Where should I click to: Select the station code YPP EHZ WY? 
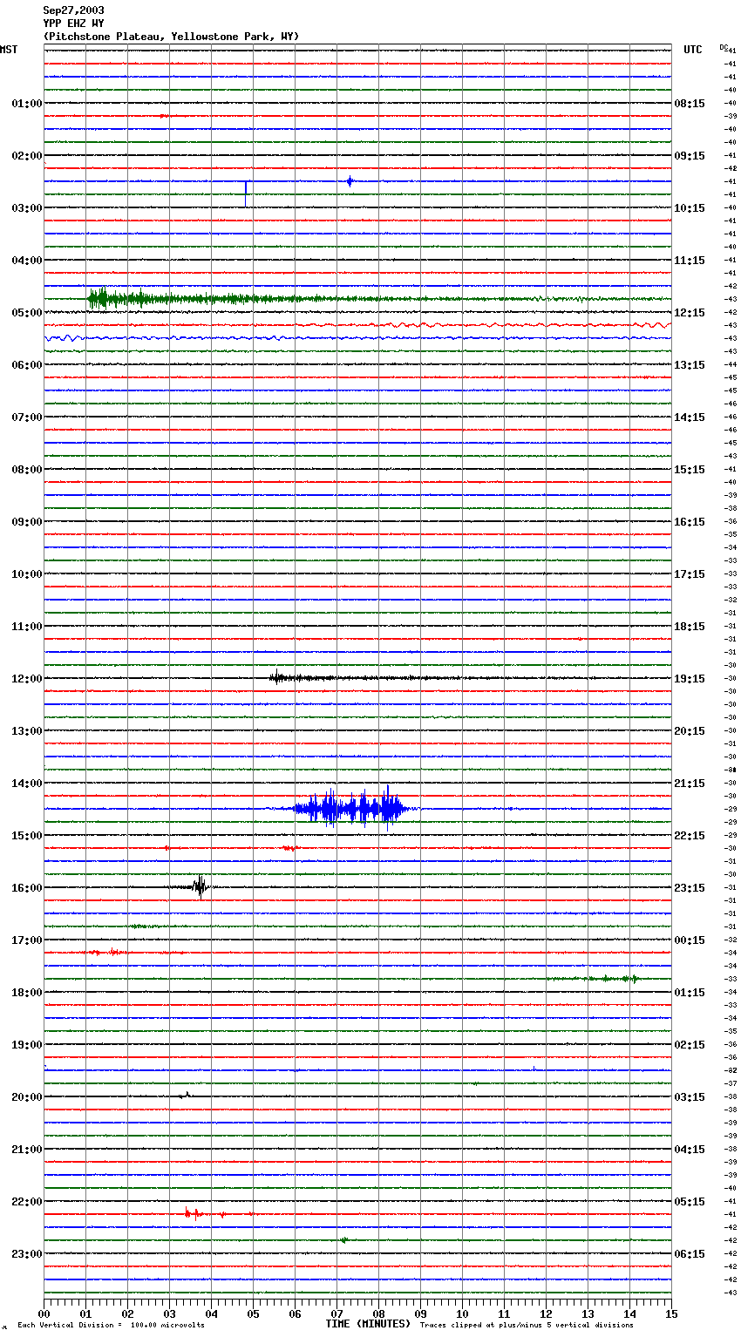coord(73,24)
